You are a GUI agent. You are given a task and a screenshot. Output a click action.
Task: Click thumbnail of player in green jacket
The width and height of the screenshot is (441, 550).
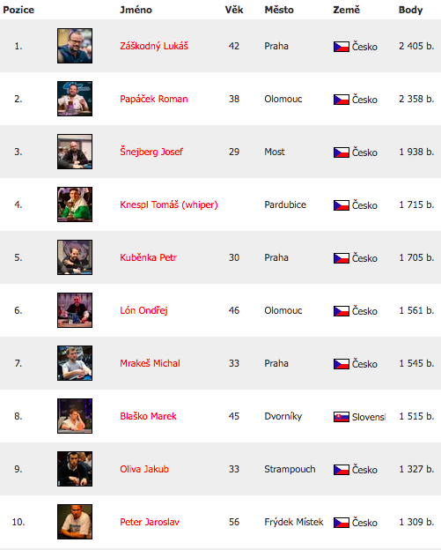[75, 204]
